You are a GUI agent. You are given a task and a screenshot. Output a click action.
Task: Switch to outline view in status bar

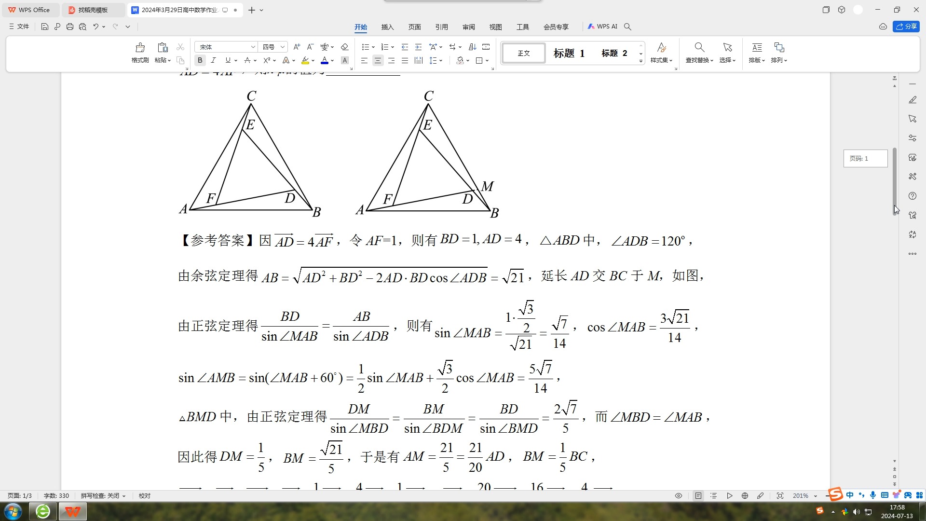(714, 496)
